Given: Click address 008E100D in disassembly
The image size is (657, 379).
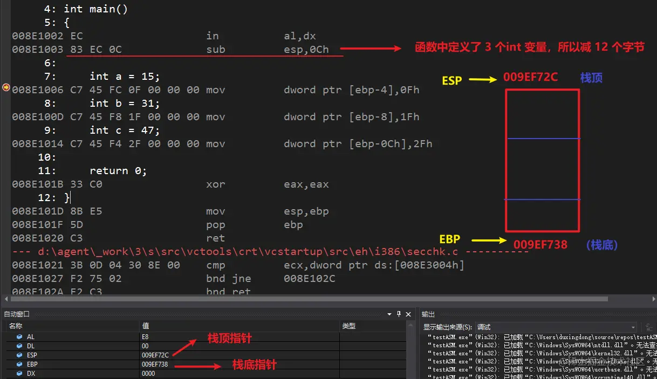Looking at the screenshot, I should (38, 117).
